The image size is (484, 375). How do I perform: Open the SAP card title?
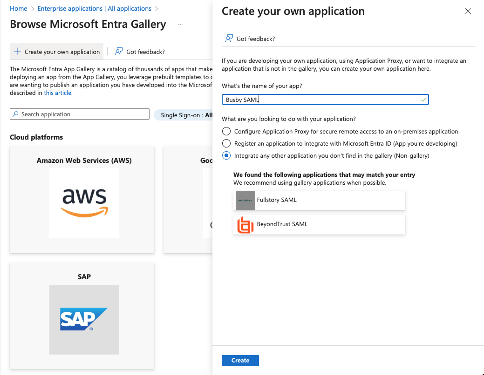(84, 277)
